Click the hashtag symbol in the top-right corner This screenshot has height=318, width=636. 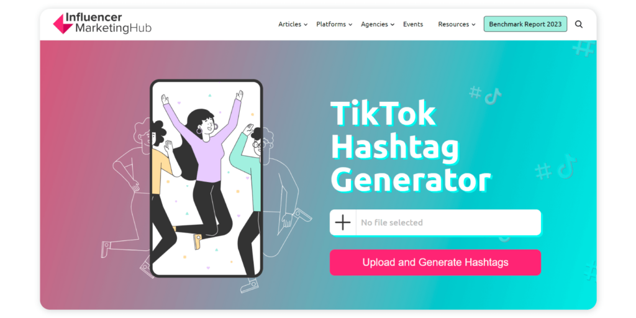click(x=583, y=48)
